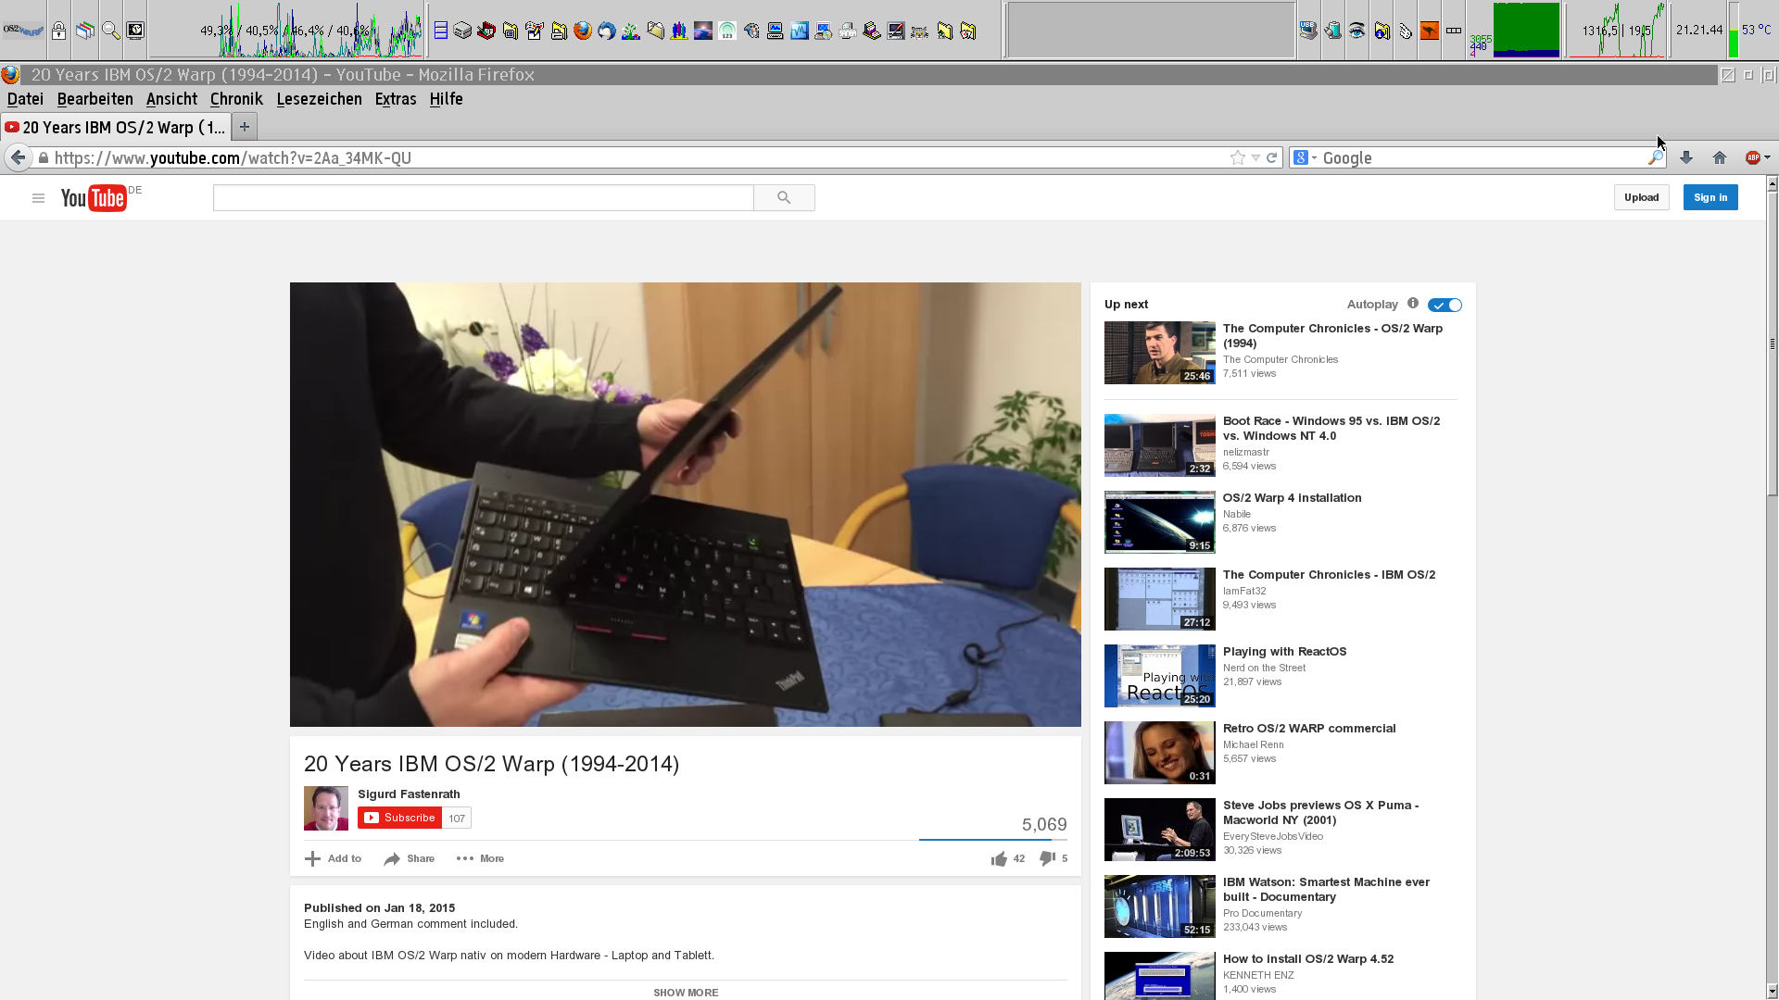Viewport: 1779px width, 1000px height.
Task: Go to the Firefox home page icon
Action: click(x=1720, y=157)
